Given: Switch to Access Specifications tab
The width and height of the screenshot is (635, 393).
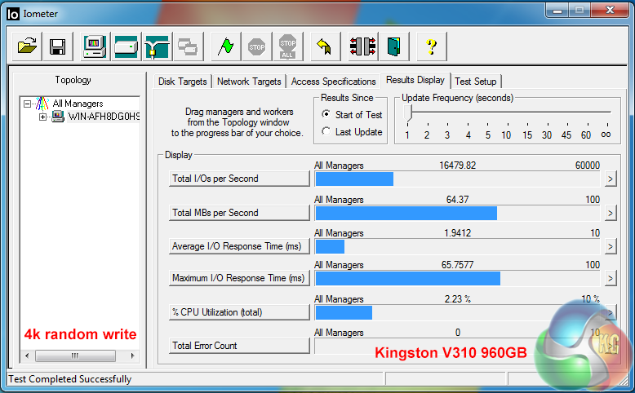Looking at the screenshot, I should (333, 82).
